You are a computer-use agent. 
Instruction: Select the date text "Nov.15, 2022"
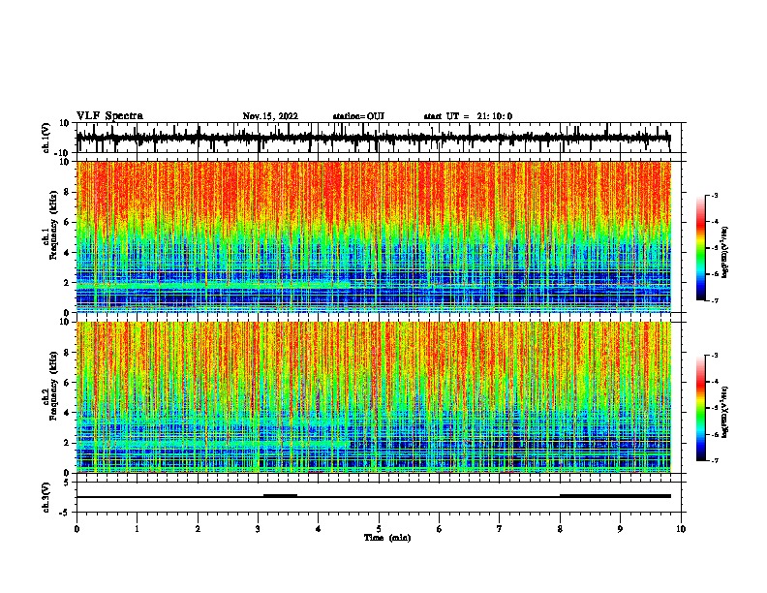[270, 116]
